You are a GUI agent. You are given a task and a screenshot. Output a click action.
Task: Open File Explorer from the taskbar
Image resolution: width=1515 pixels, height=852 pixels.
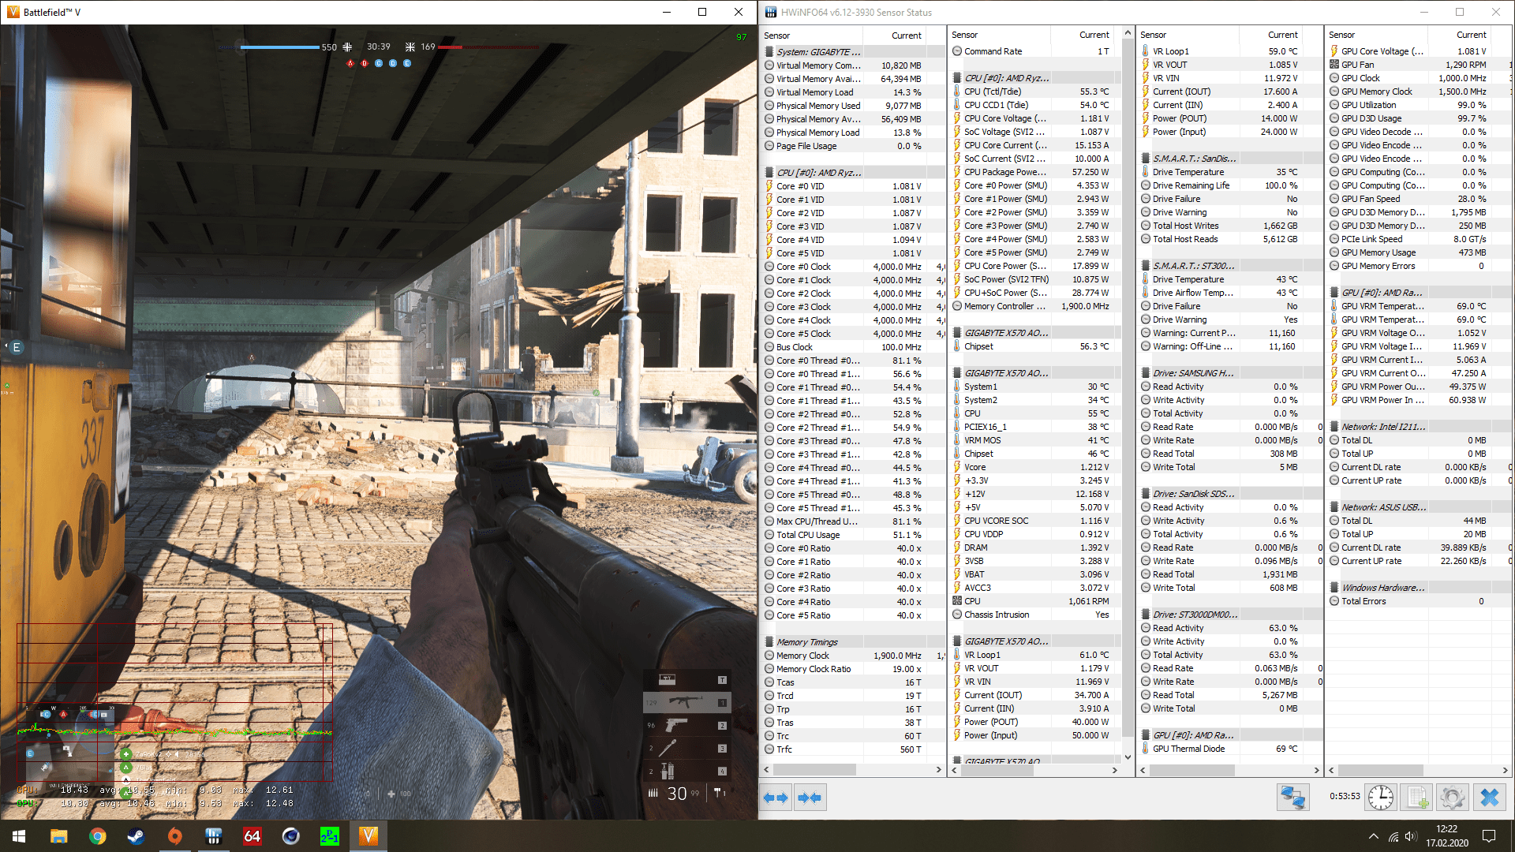coord(58,836)
